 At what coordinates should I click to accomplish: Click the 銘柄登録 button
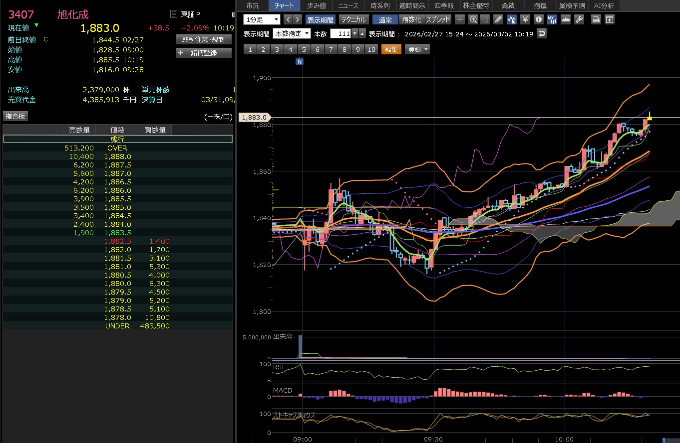204,53
